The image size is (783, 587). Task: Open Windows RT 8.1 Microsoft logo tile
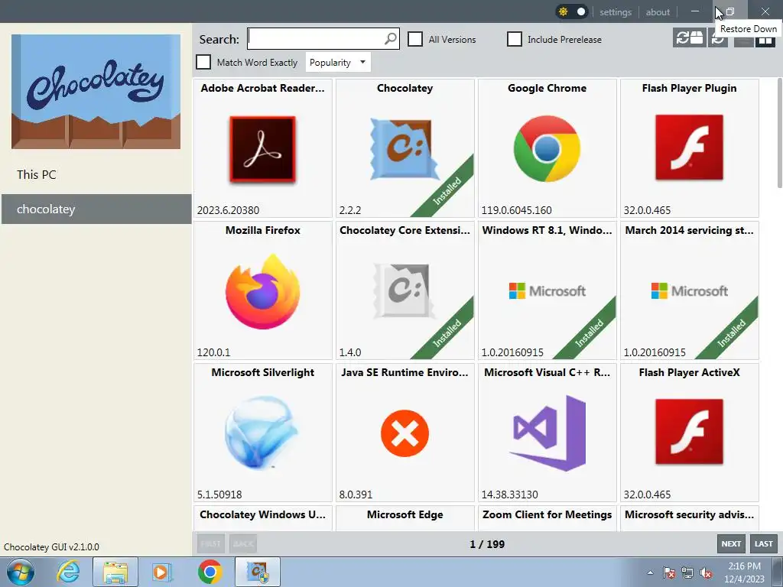[x=547, y=290]
